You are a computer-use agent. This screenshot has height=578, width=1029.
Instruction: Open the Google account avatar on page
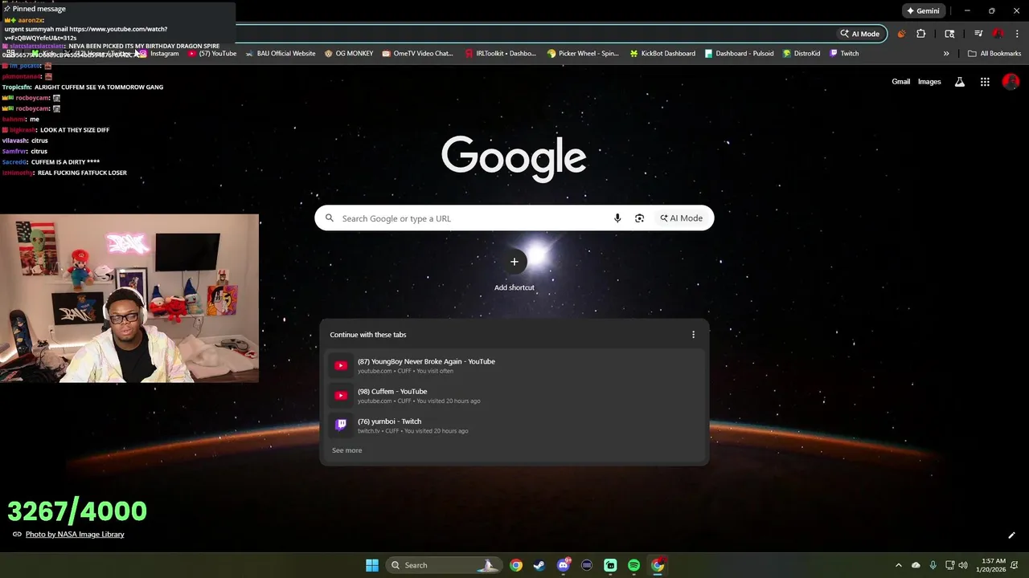1011,82
